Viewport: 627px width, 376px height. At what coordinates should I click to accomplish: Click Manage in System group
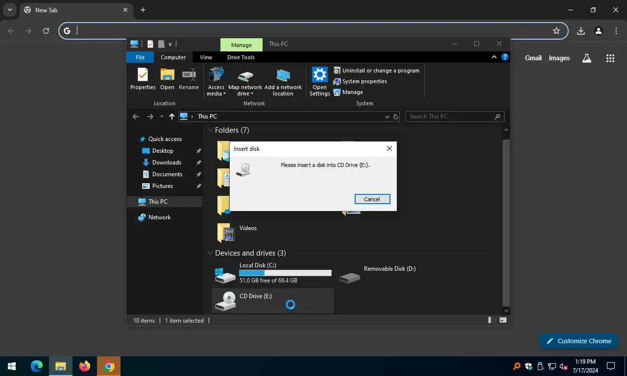point(348,92)
